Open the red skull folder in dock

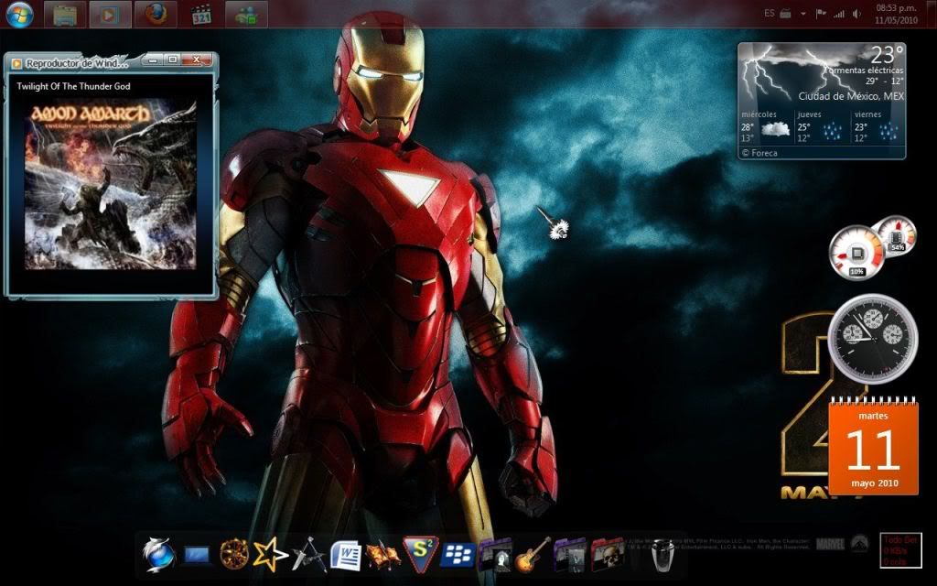608,555
